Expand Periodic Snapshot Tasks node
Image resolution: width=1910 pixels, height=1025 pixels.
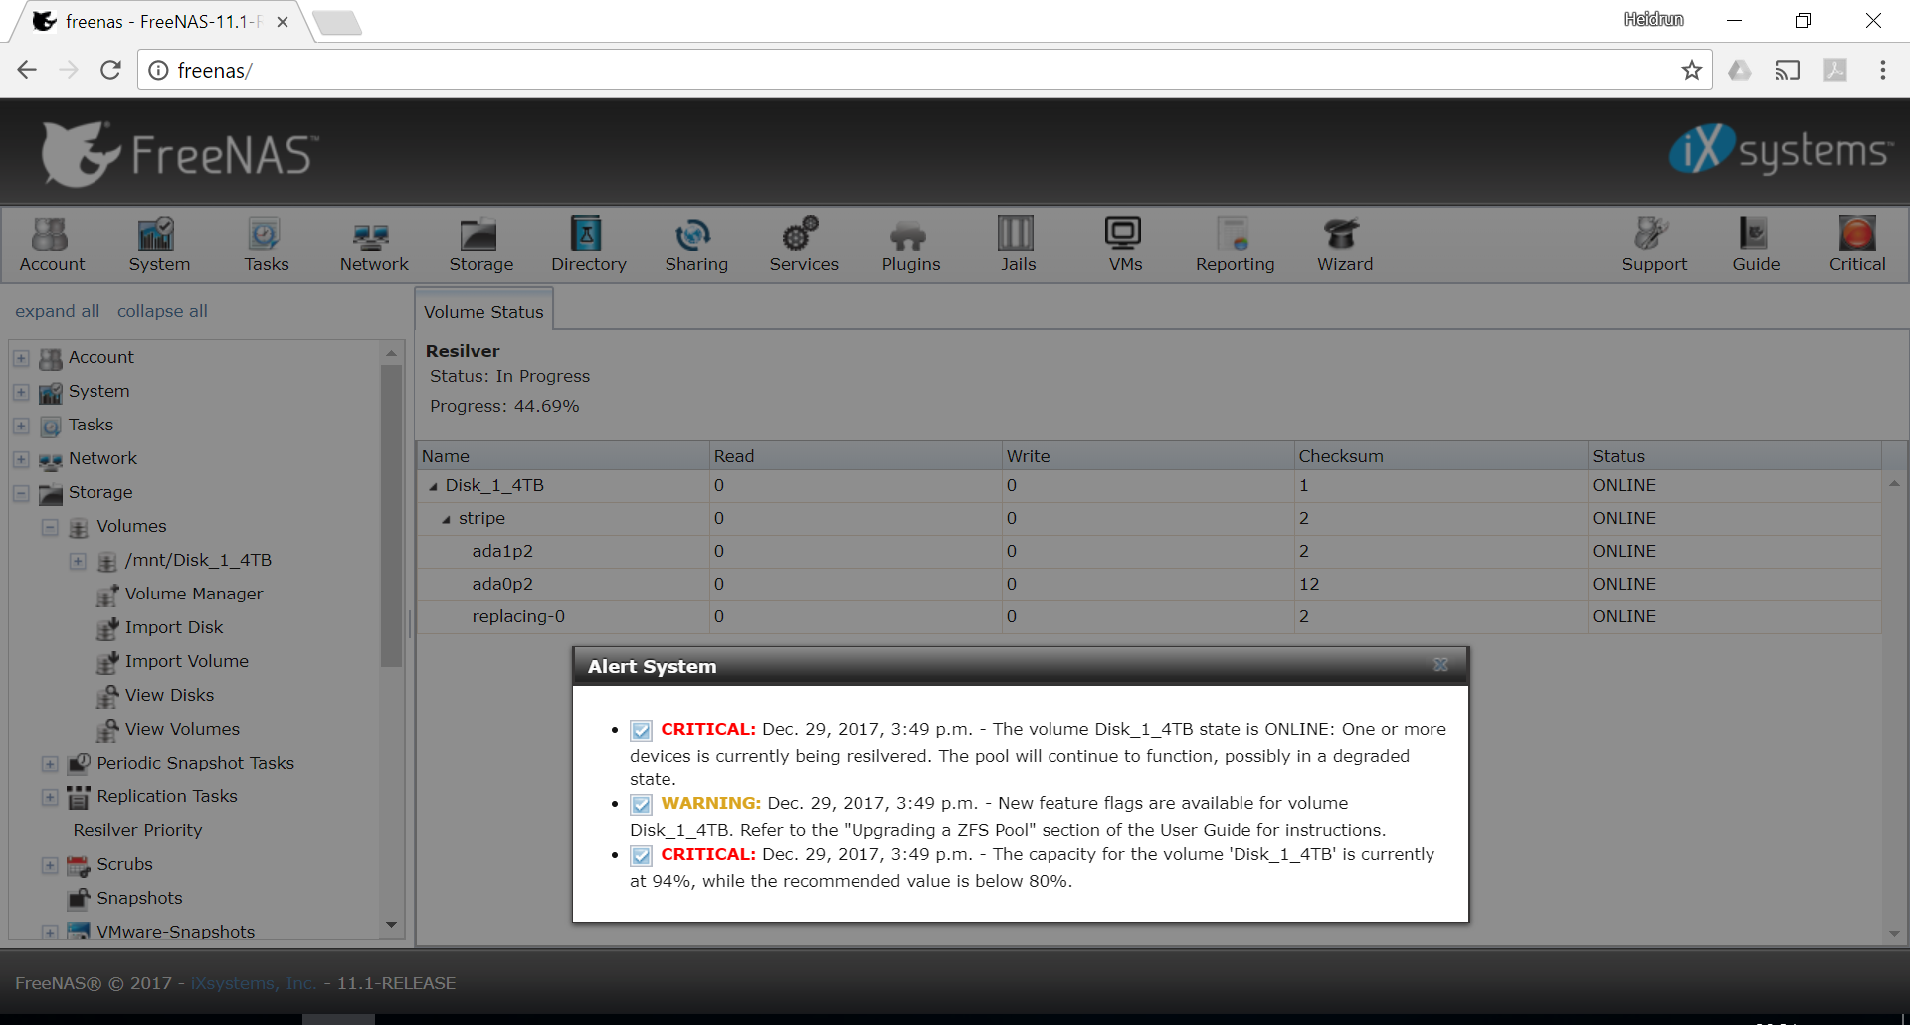50,764
